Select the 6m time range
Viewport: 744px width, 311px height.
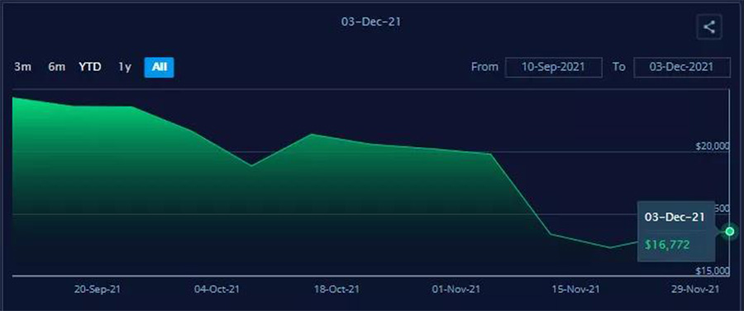click(56, 67)
